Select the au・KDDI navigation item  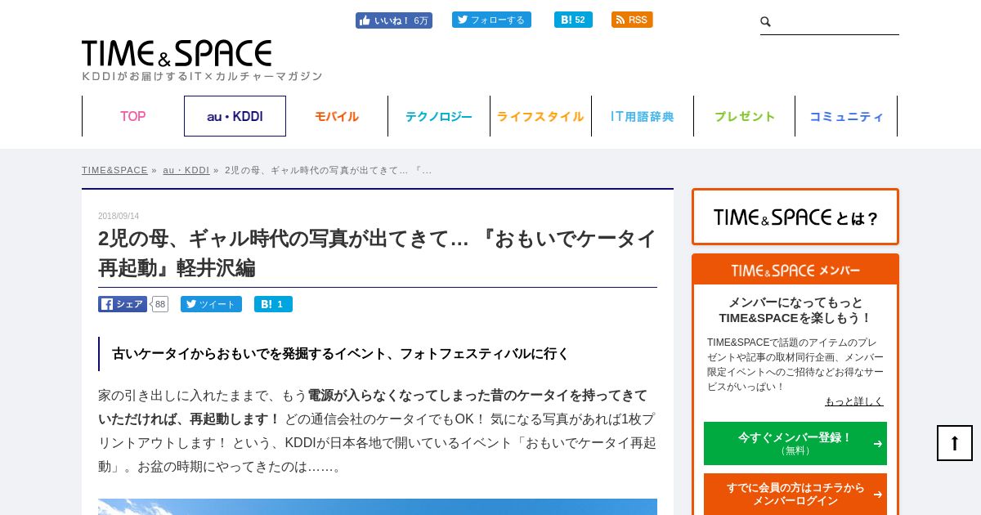[x=235, y=116]
